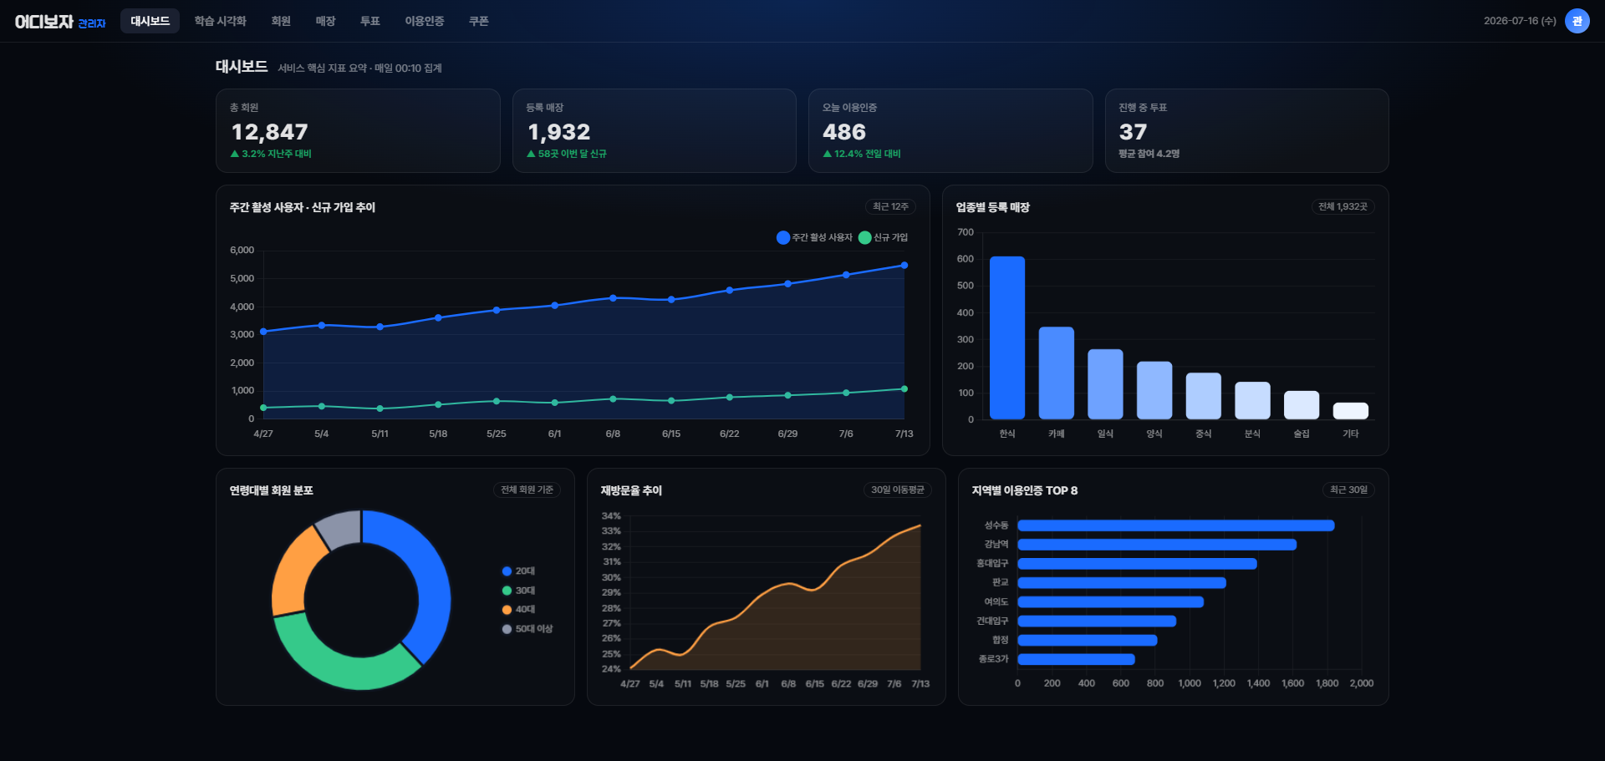Click the 양식 bar in store chart
The width and height of the screenshot is (1605, 761).
pos(1154,390)
